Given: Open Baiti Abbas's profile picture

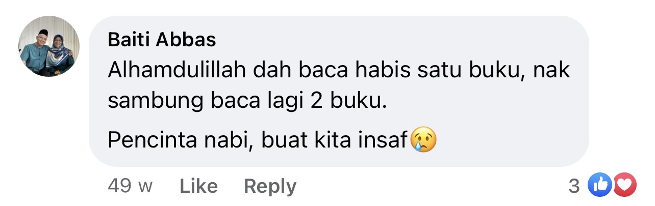Looking at the screenshot, I should pos(49,46).
